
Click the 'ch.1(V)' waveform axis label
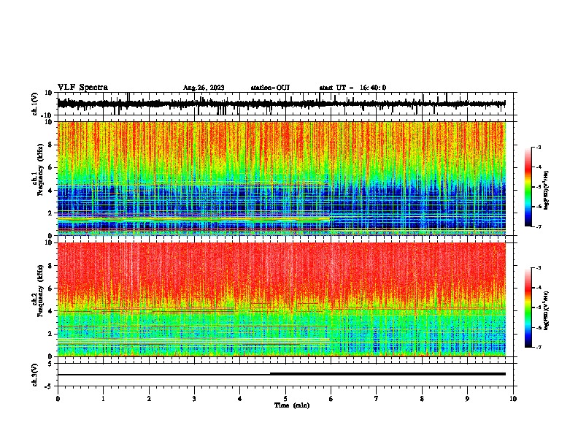35,104
